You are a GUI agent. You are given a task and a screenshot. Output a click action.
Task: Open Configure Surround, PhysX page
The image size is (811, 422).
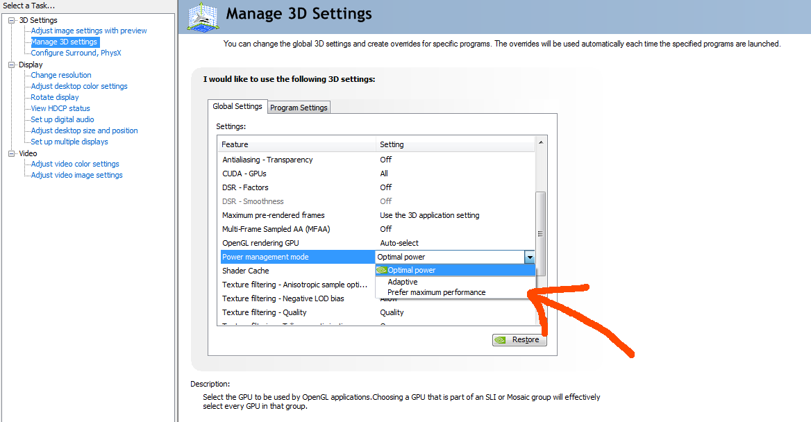(x=76, y=53)
